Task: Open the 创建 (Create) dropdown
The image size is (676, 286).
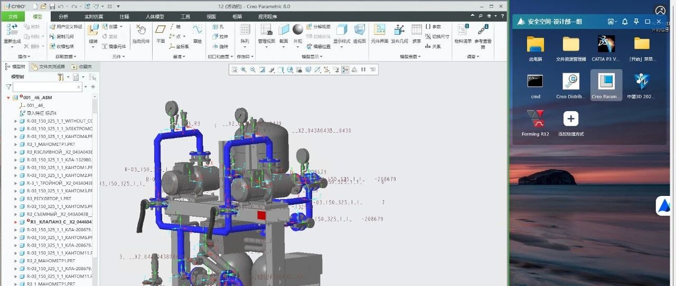Action: tap(112, 26)
